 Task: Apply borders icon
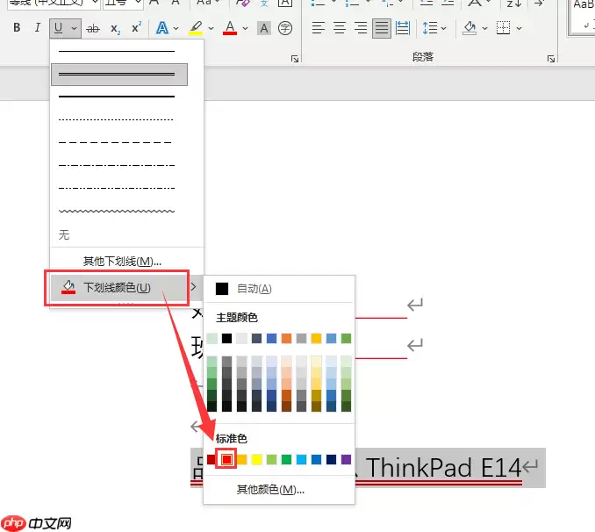coord(503,28)
